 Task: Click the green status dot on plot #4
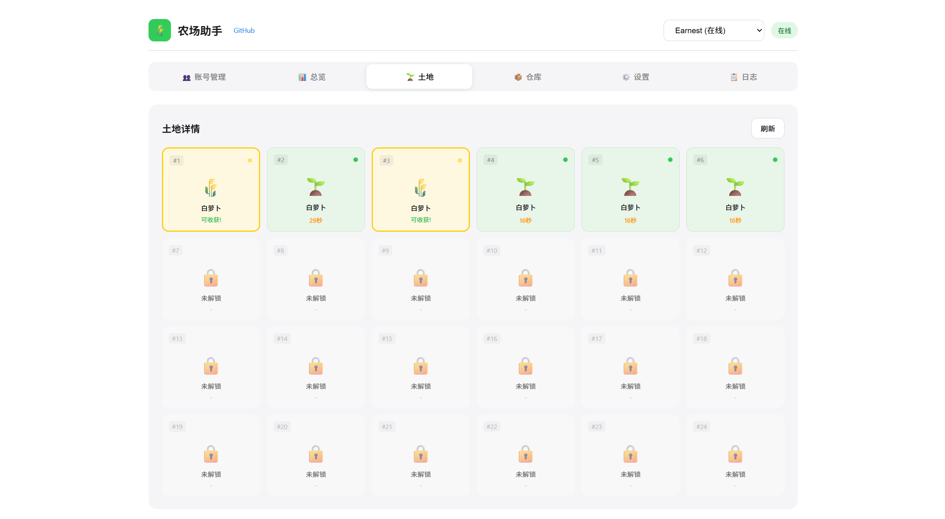click(565, 160)
